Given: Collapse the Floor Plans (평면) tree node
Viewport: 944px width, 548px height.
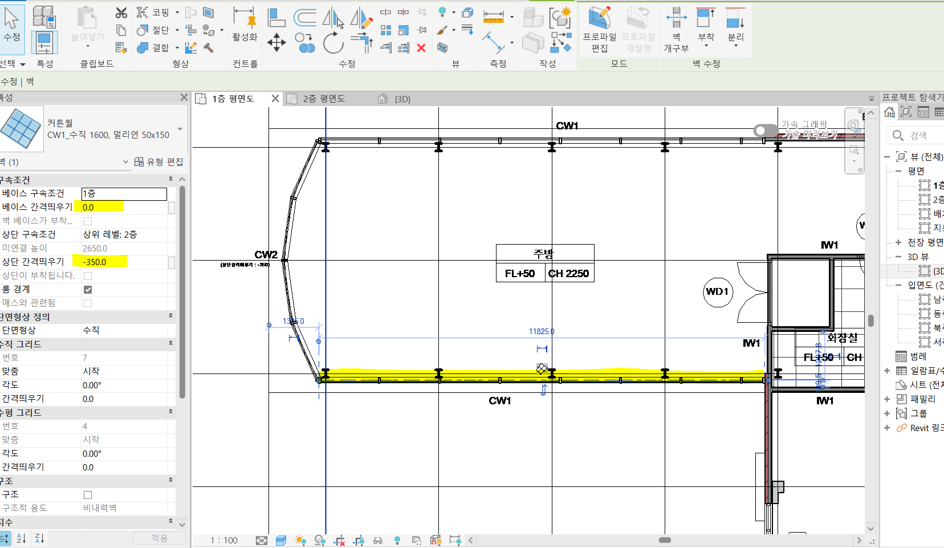Looking at the screenshot, I should pos(898,171).
